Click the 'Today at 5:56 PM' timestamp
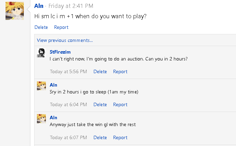 pyautogui.click(x=68, y=71)
